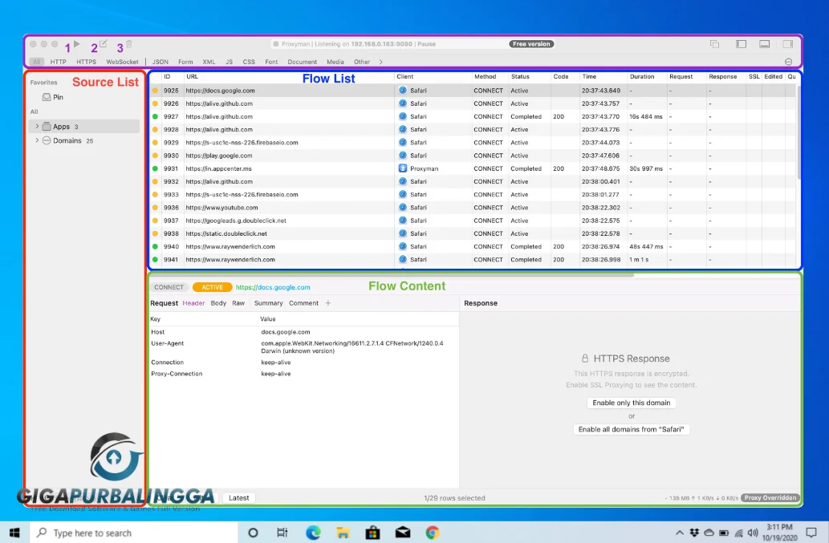This screenshot has width=829, height=543.
Task: Toggle the left sidebar panel icon
Action: tap(742, 44)
